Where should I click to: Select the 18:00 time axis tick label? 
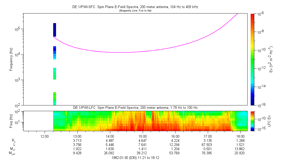(x=241, y=136)
